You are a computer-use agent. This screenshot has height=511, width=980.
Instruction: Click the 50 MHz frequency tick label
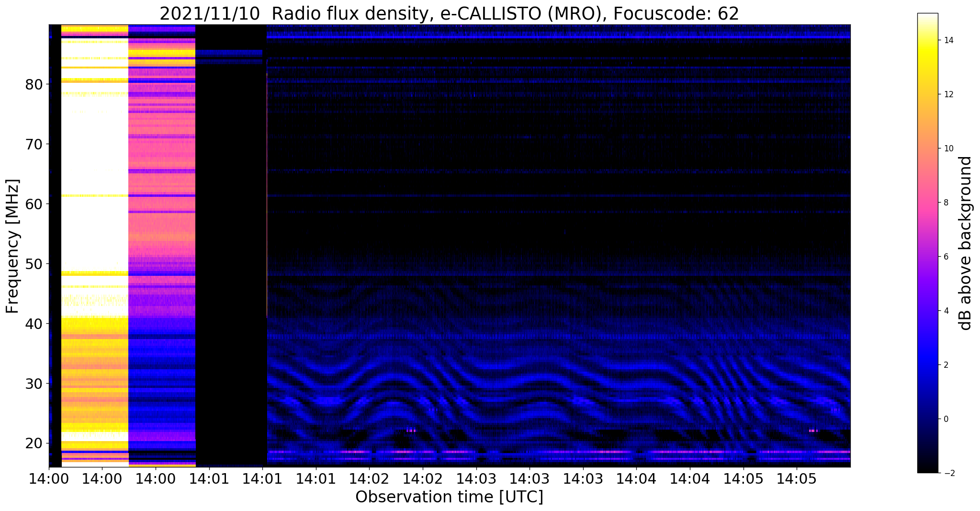pyautogui.click(x=34, y=264)
